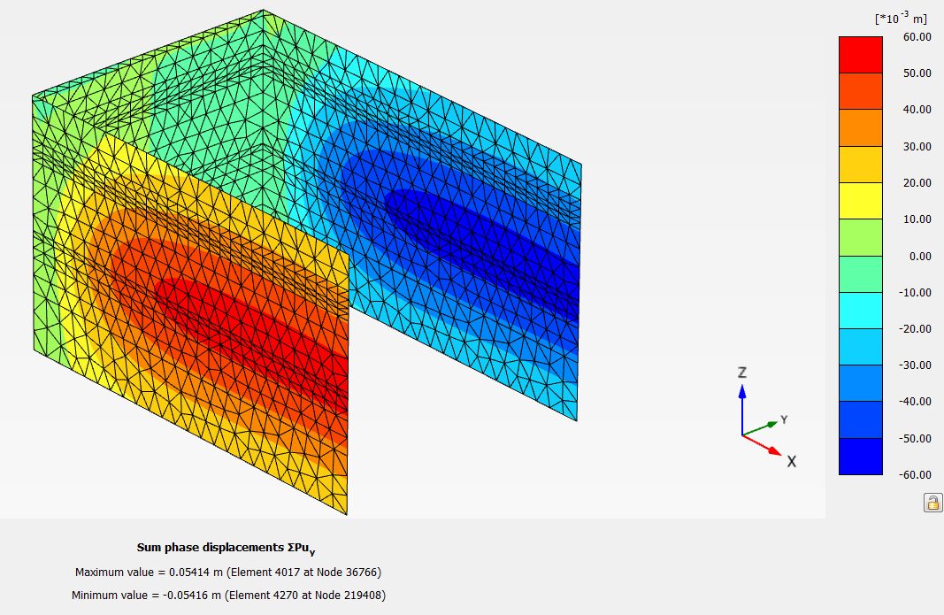Viewport: 944px width, 615px height.
Task: Click the 0.00 legend value
Action: pyautogui.click(x=920, y=256)
